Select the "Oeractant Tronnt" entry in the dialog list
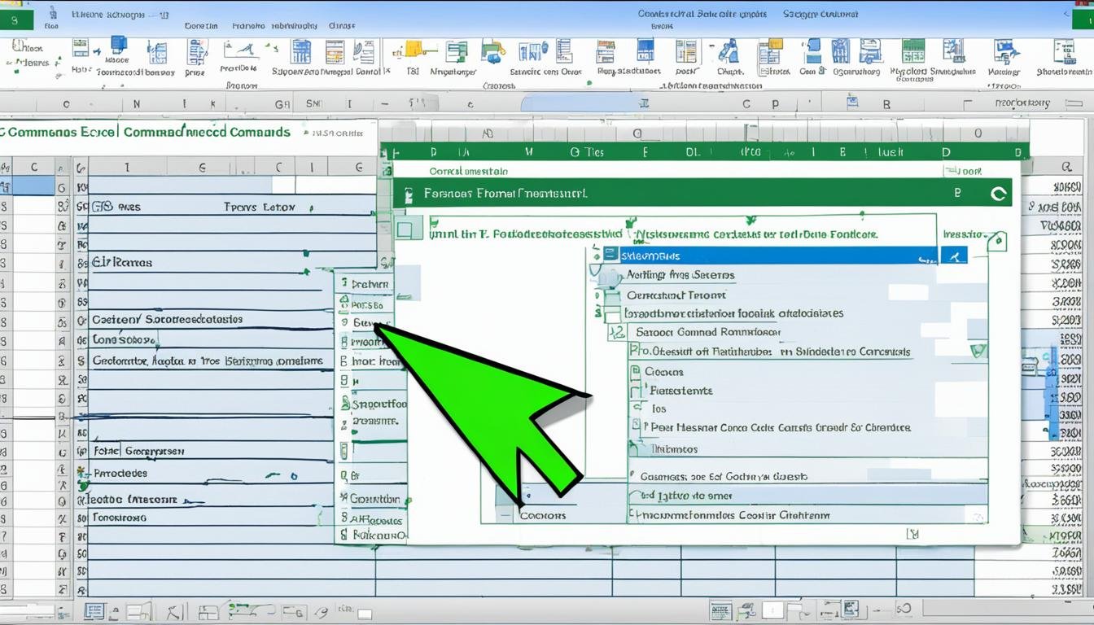The height and width of the screenshot is (625, 1094). [x=676, y=295]
